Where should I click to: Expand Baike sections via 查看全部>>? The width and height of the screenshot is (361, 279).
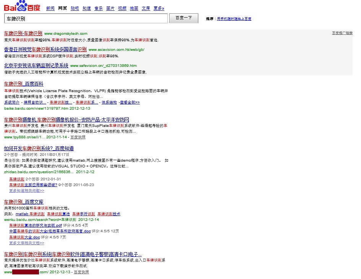click(130, 102)
